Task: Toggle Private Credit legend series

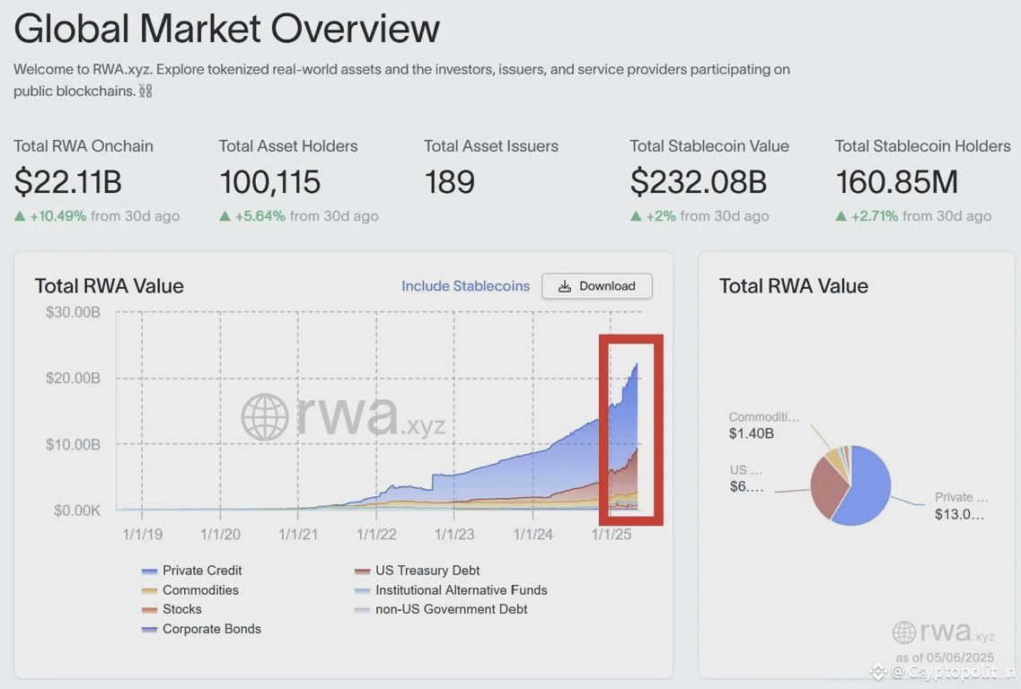Action: coord(191,571)
